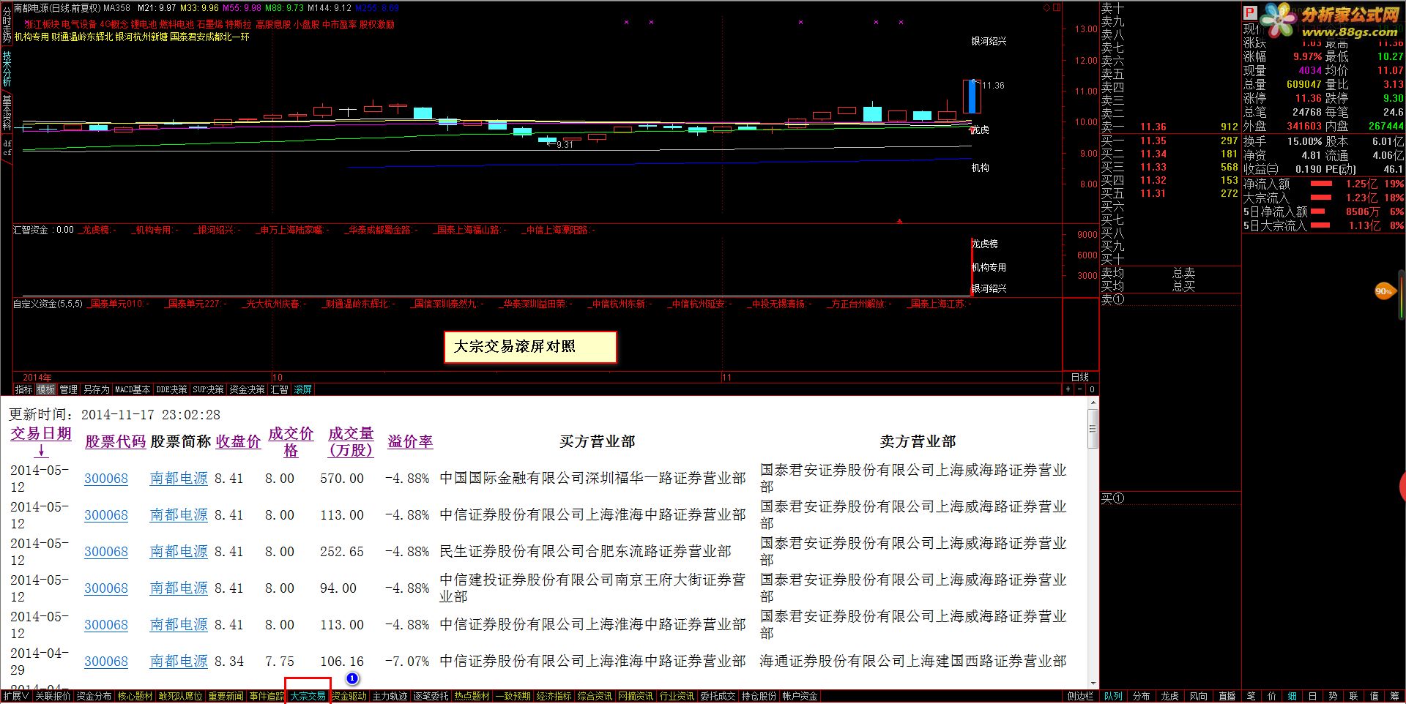This screenshot has height=704, width=1406.
Task: Select the 队列 queue view
Action: [1113, 696]
